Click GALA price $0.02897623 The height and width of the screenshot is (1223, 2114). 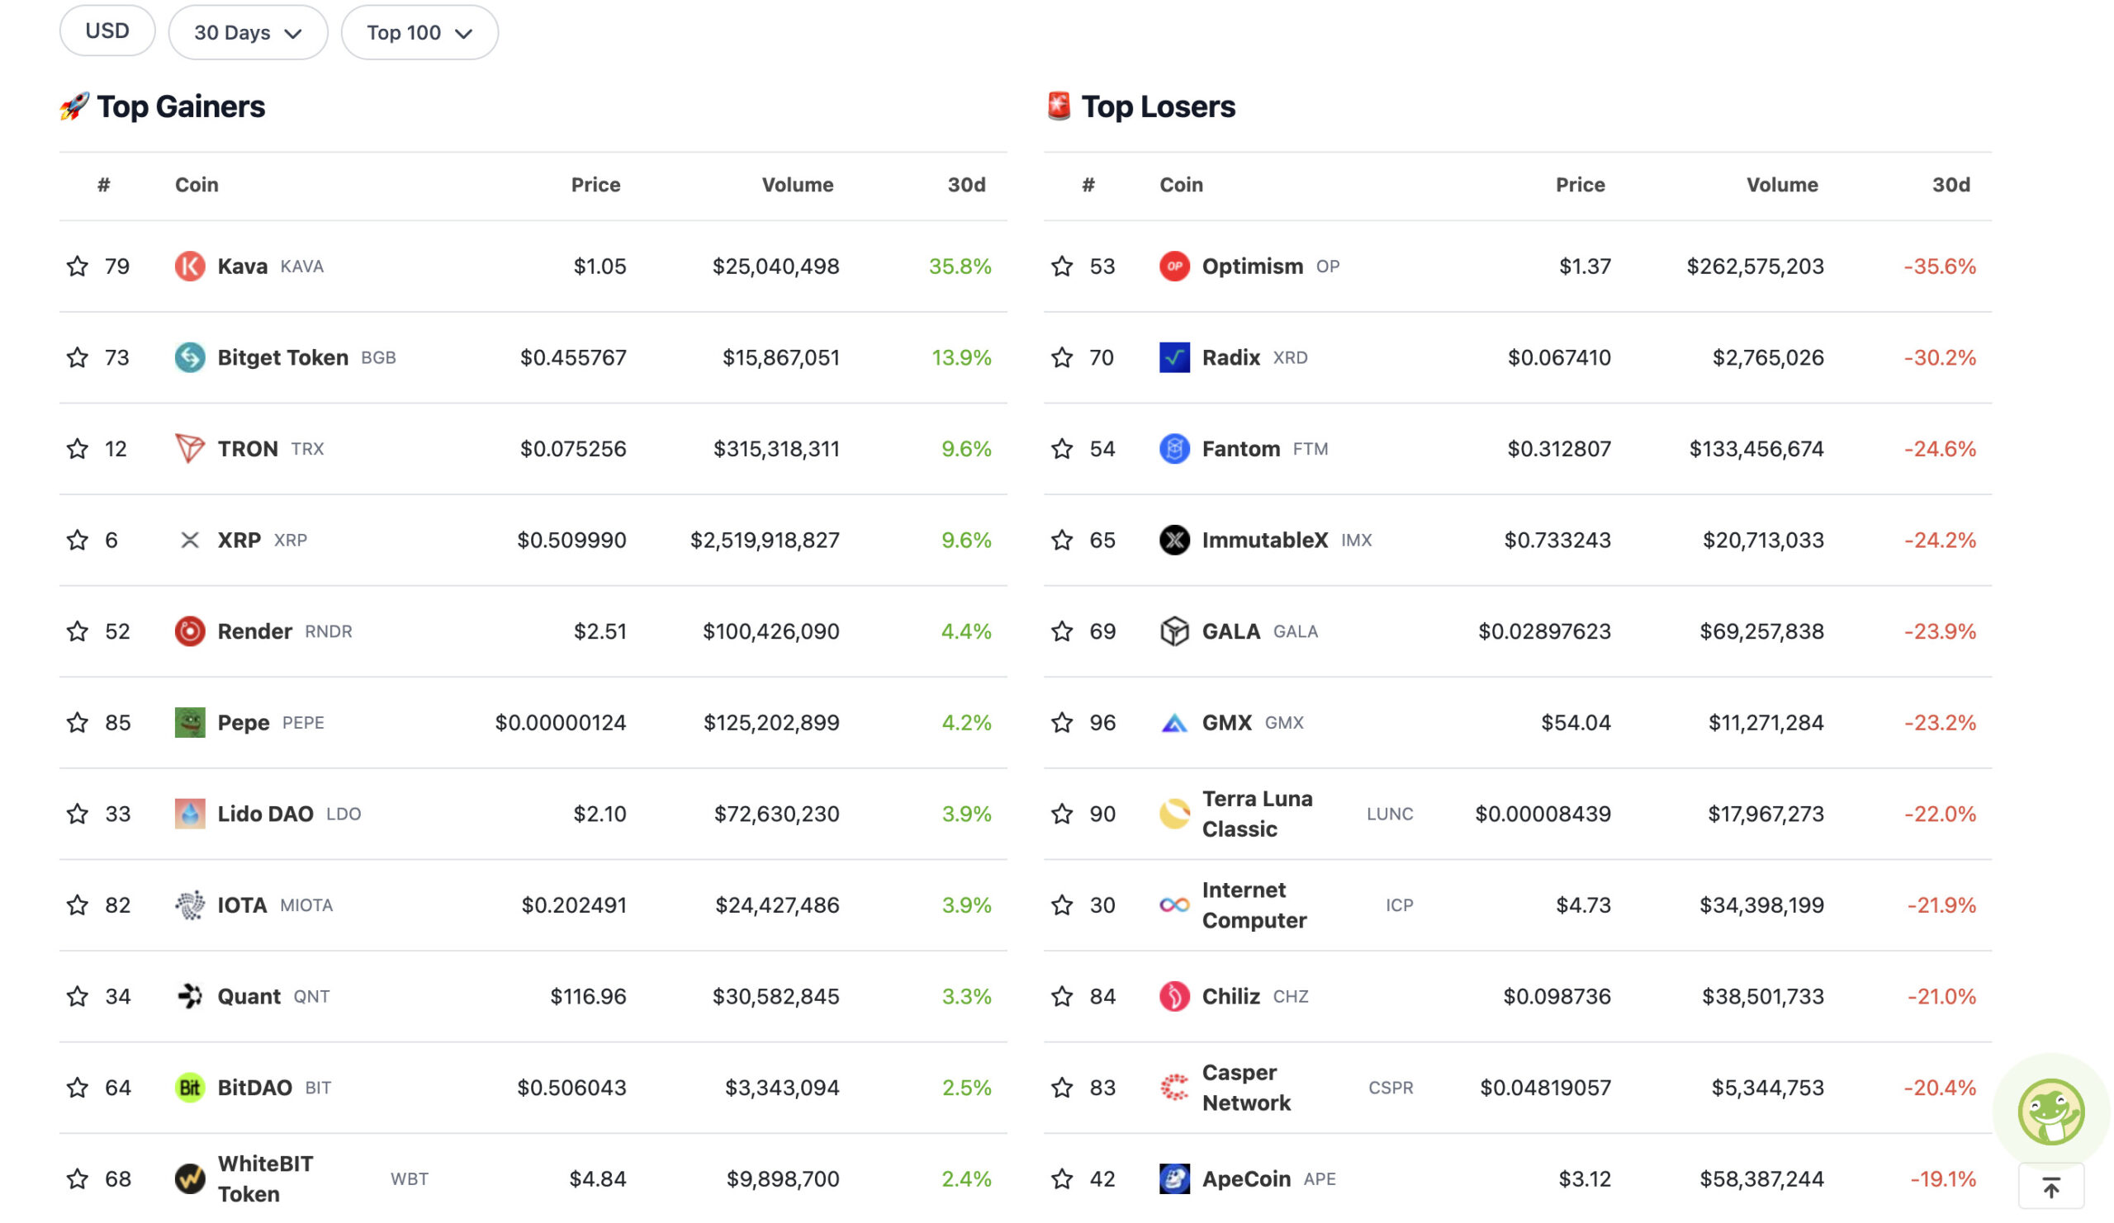[x=1544, y=631]
